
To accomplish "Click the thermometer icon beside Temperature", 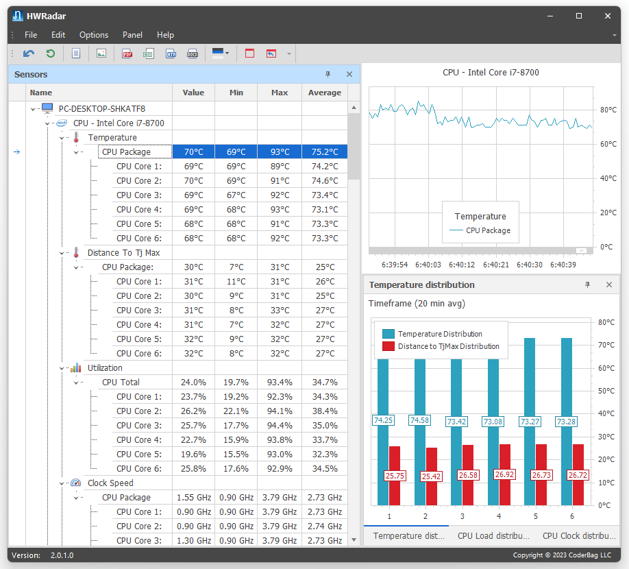I will tap(76, 137).
